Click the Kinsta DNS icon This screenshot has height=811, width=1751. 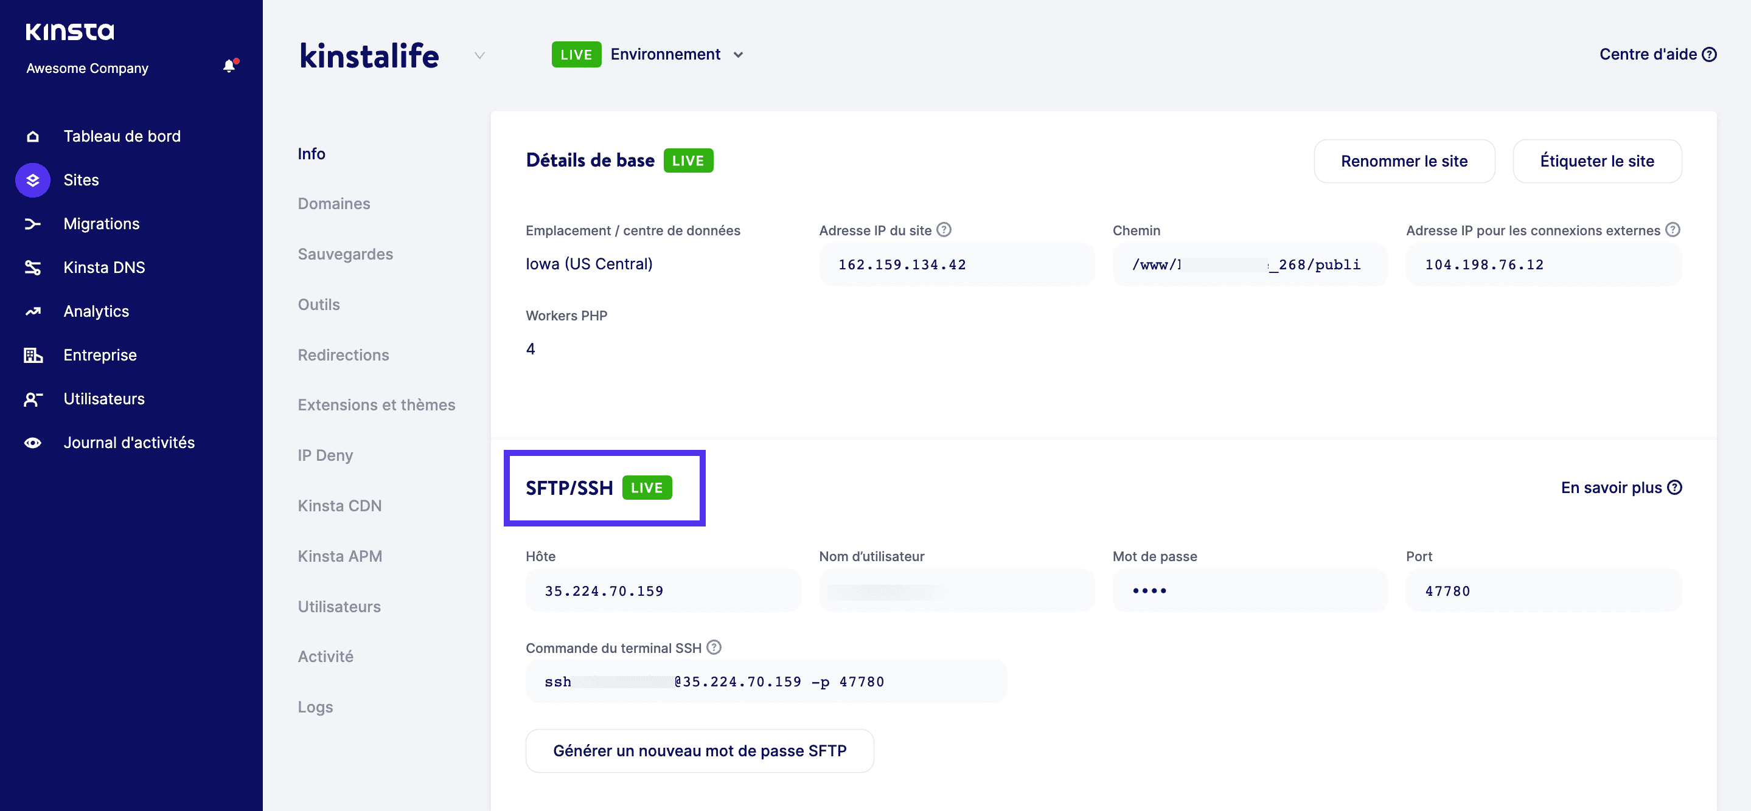32,267
